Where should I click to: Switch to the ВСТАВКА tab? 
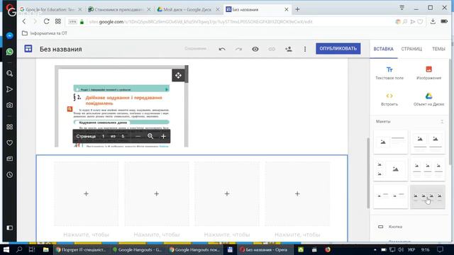pos(383,49)
